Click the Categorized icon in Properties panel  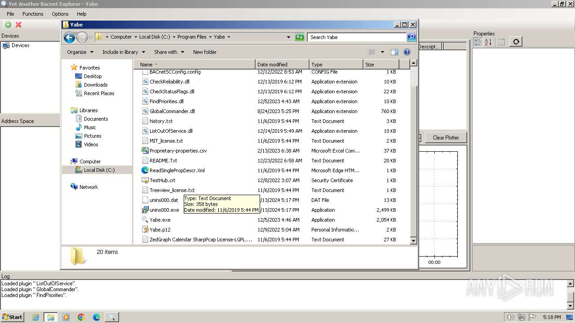pos(478,42)
